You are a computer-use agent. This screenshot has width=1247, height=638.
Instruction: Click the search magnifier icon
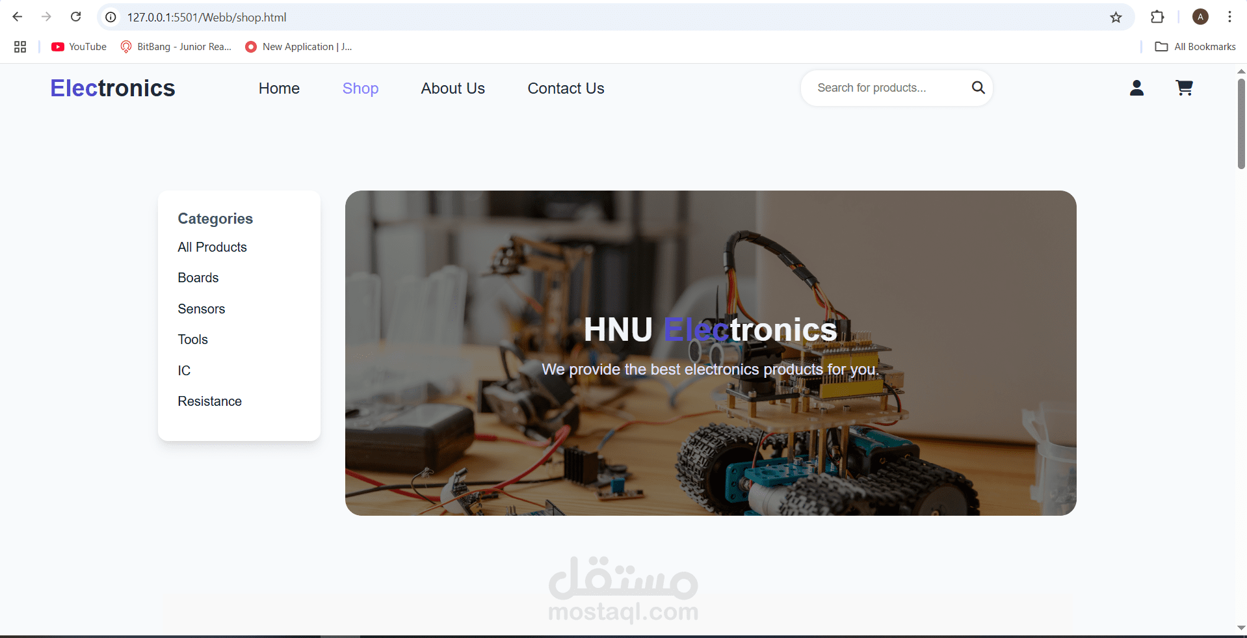coord(978,87)
